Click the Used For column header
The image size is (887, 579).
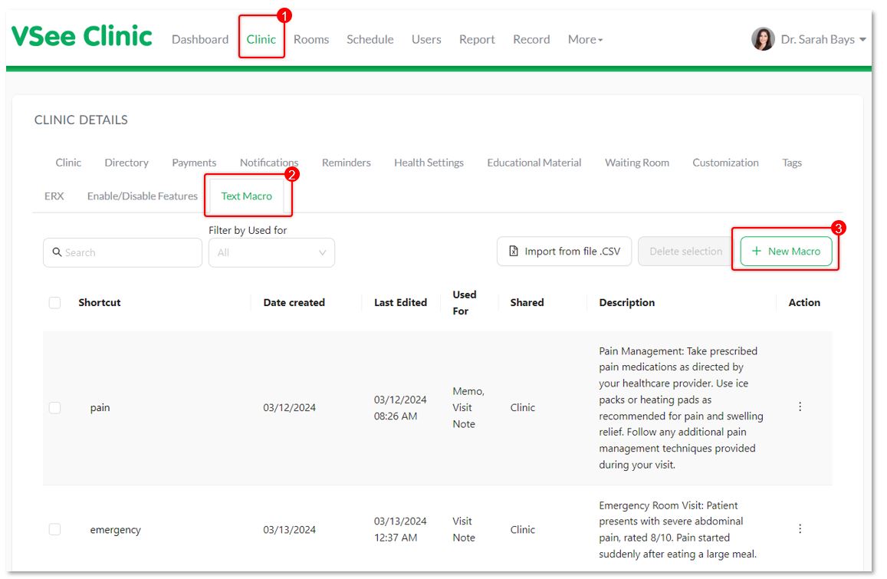point(465,303)
